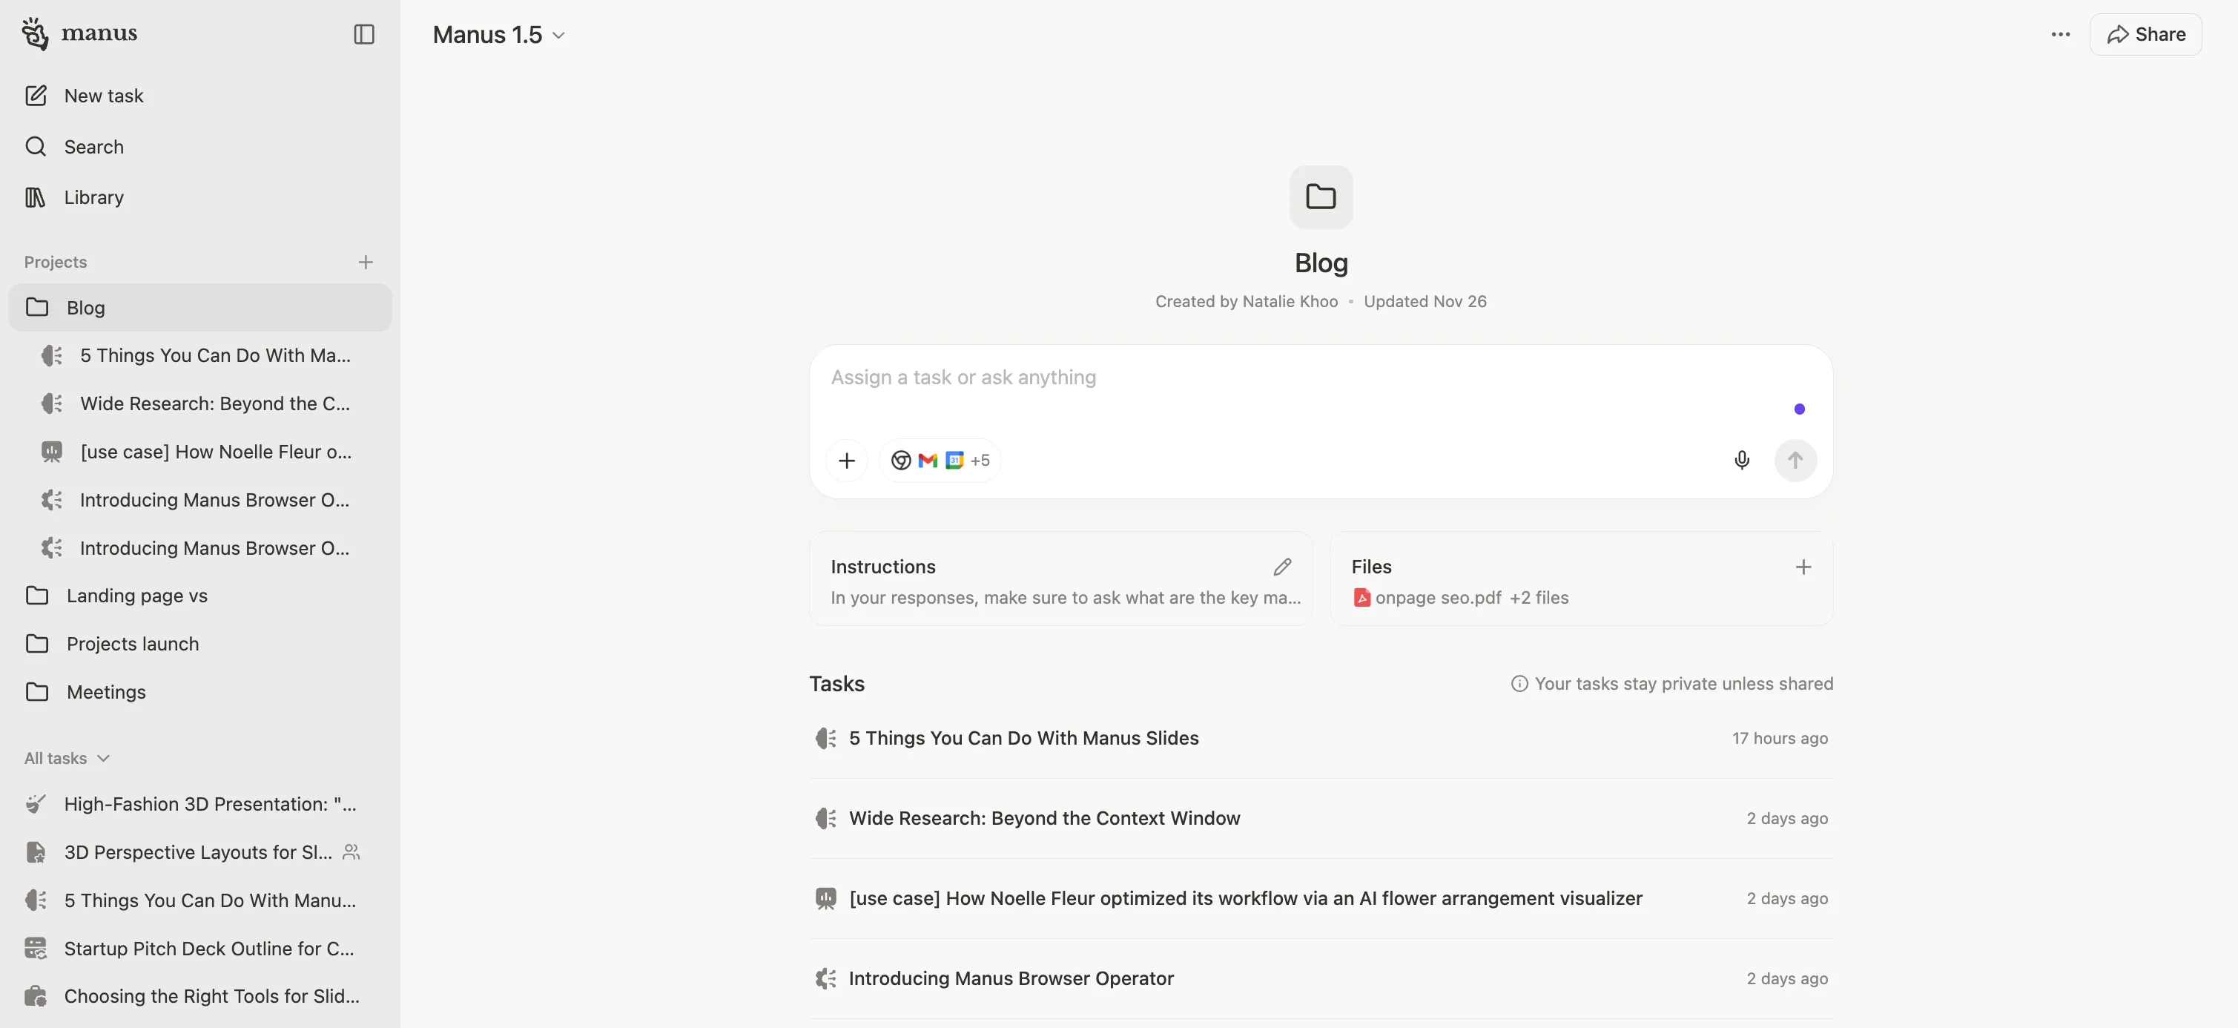The width and height of the screenshot is (2238, 1028).
Task: Open the onpage seo.pdf file
Action: [1438, 597]
